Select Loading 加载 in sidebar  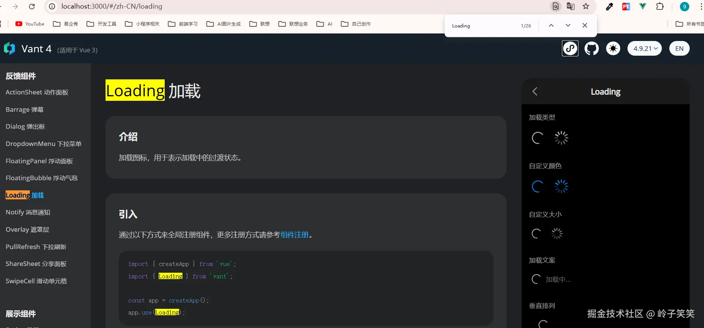click(x=24, y=195)
